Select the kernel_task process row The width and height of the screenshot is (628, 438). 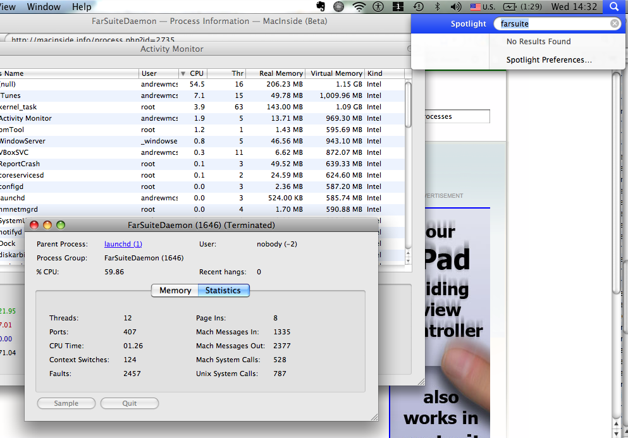[202, 107]
